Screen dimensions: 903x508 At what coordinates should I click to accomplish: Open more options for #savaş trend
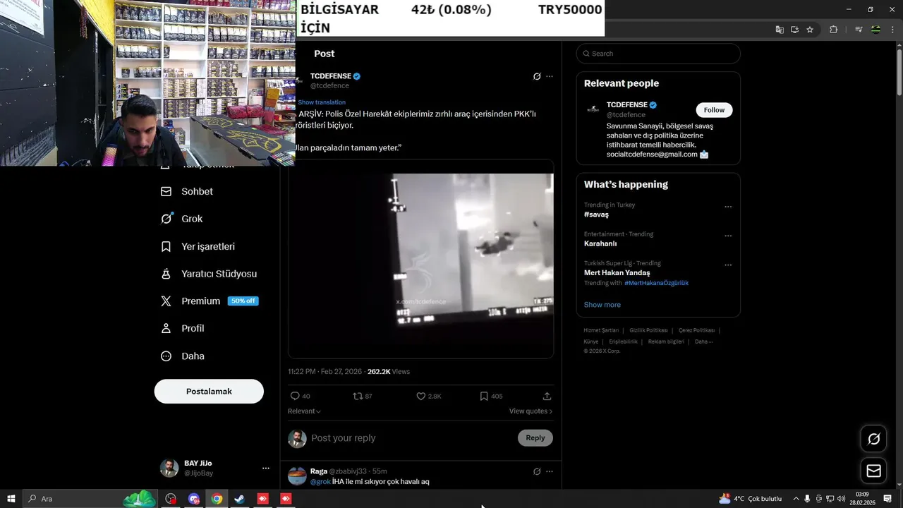pyautogui.click(x=728, y=207)
